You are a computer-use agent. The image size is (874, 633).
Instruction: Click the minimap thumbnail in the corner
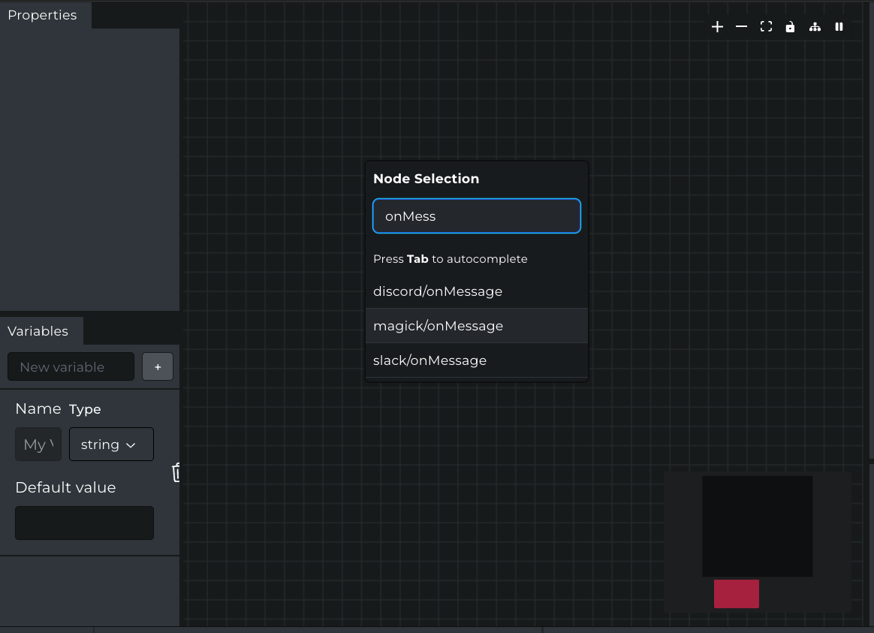click(x=757, y=526)
